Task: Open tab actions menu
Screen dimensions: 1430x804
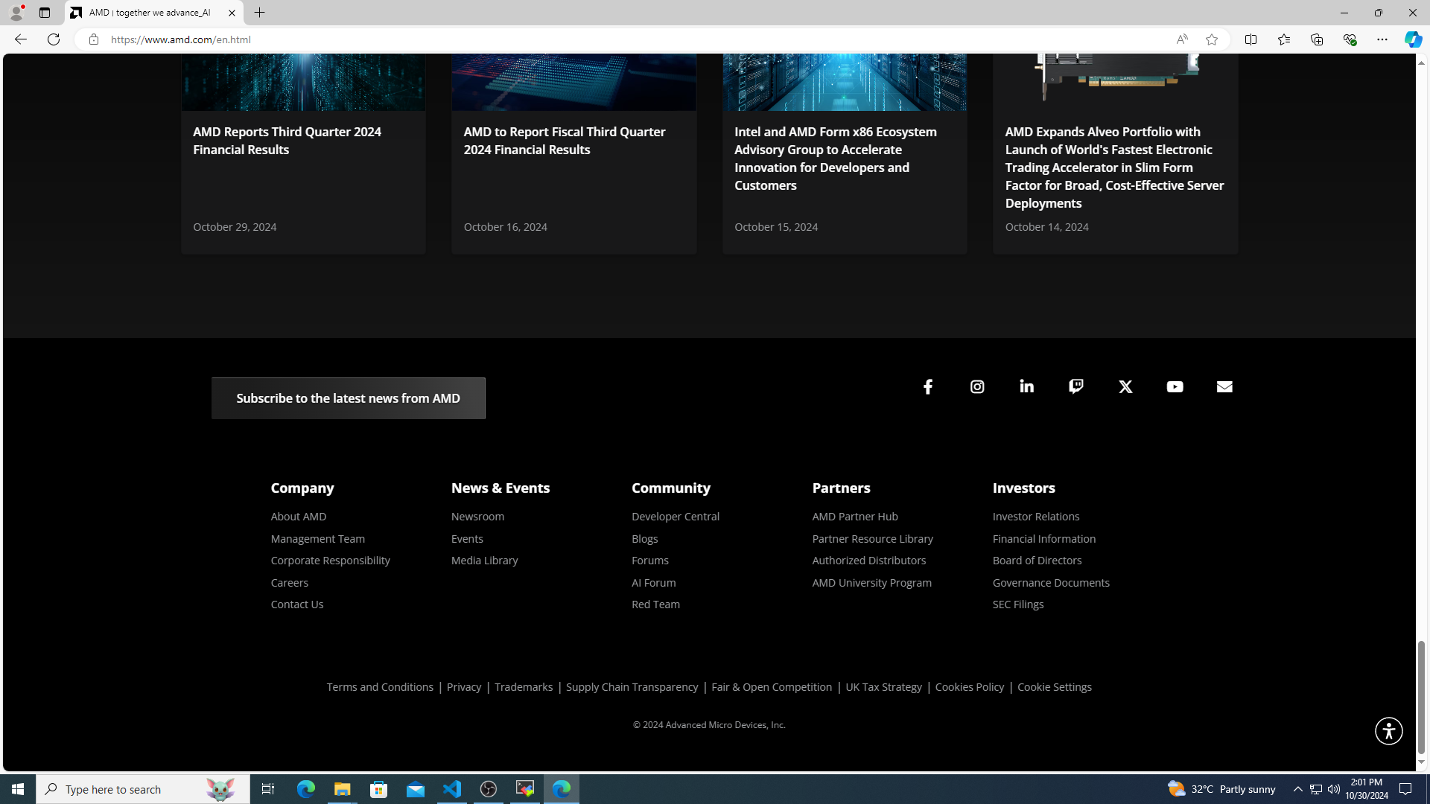Action: coord(45,13)
